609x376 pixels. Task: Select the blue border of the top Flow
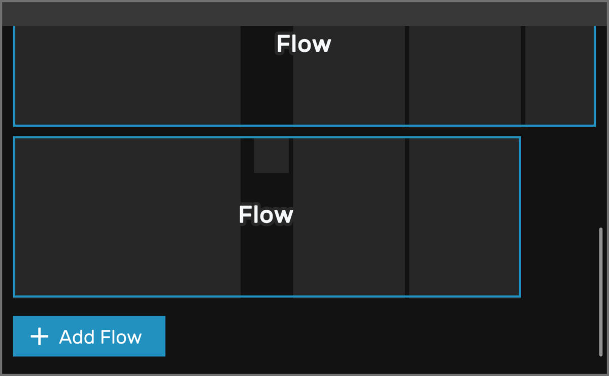[304, 125]
